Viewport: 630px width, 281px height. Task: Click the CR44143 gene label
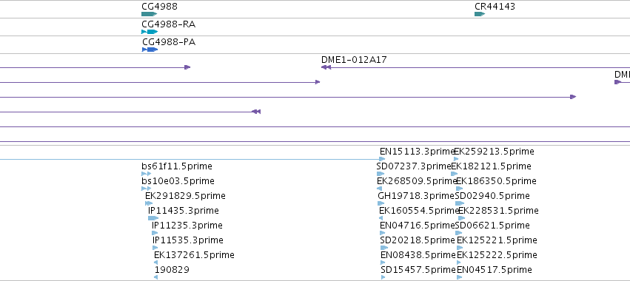click(495, 7)
